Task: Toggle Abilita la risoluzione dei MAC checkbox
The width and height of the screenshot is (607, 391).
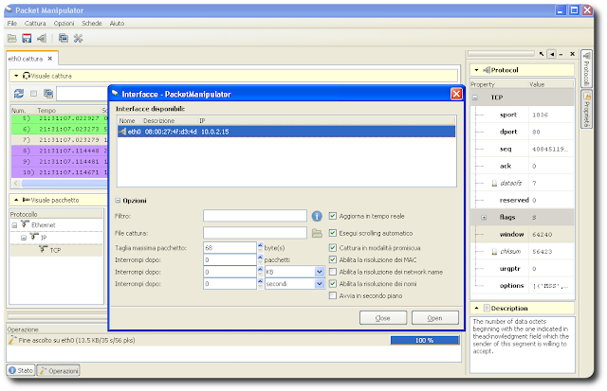Action: tap(333, 259)
